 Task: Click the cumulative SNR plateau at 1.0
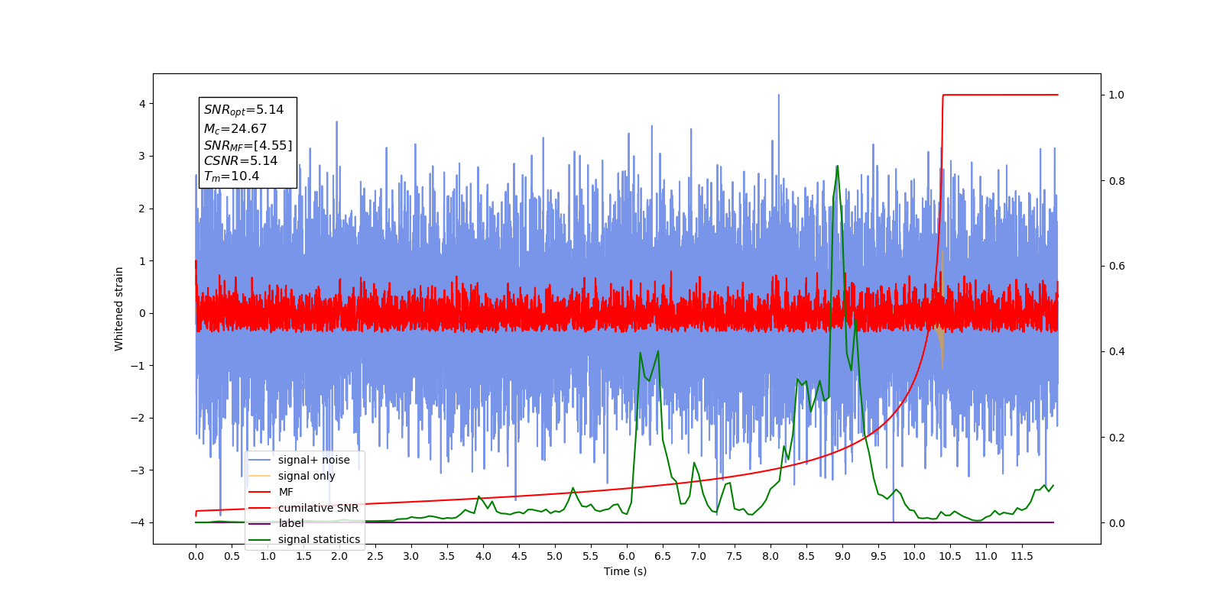[1000, 95]
